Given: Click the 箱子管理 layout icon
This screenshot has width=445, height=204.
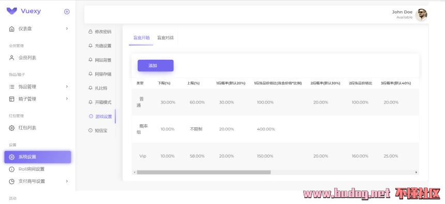Looking at the screenshot, I should 11,99.
